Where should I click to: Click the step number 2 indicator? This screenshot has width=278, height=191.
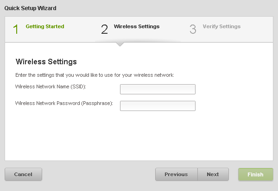(x=104, y=30)
